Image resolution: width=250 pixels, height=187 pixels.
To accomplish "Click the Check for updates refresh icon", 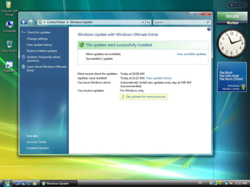I will pyautogui.click(x=23, y=32).
